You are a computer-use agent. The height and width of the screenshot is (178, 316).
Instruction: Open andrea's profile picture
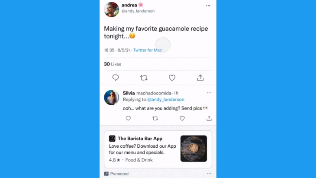(111, 9)
